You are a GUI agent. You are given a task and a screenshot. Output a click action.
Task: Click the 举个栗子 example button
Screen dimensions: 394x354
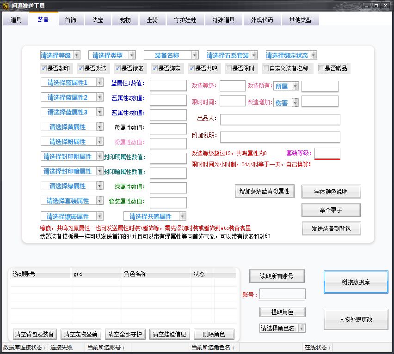coord(331,210)
